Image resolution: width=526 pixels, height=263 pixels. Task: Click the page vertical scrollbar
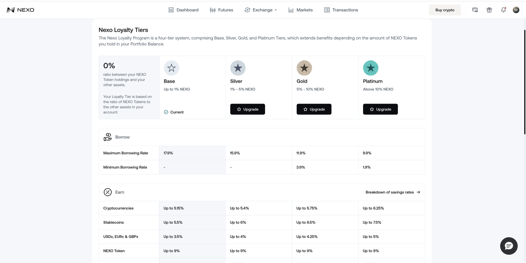[x=525, y=82]
